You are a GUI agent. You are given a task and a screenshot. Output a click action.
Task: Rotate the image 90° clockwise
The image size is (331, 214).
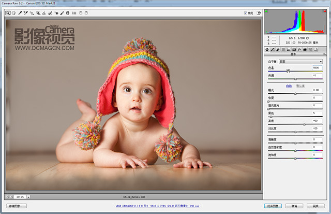[x=86, y=13]
